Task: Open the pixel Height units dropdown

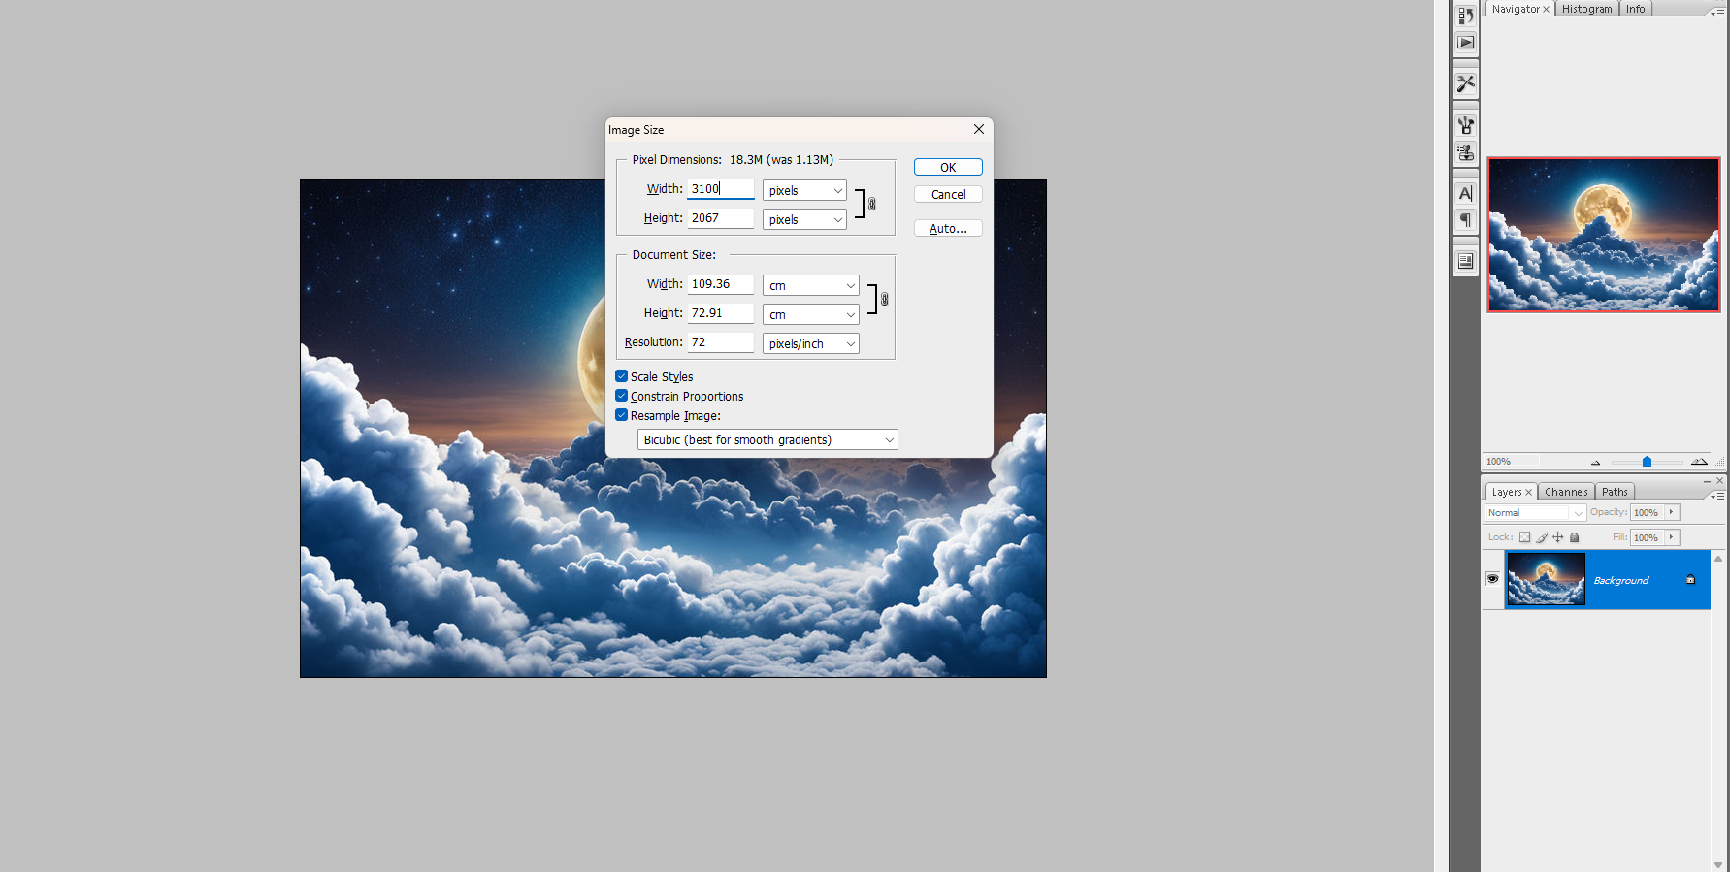Action: [804, 220]
